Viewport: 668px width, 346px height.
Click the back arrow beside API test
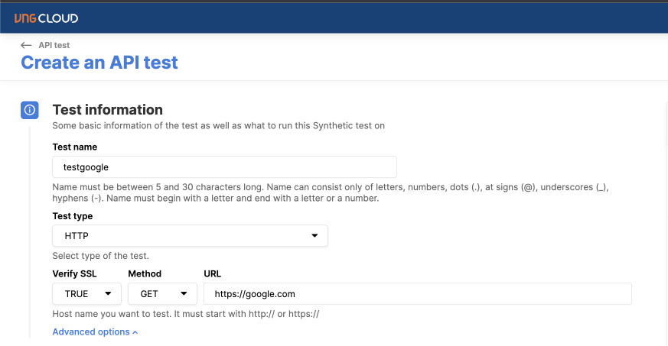click(27, 45)
